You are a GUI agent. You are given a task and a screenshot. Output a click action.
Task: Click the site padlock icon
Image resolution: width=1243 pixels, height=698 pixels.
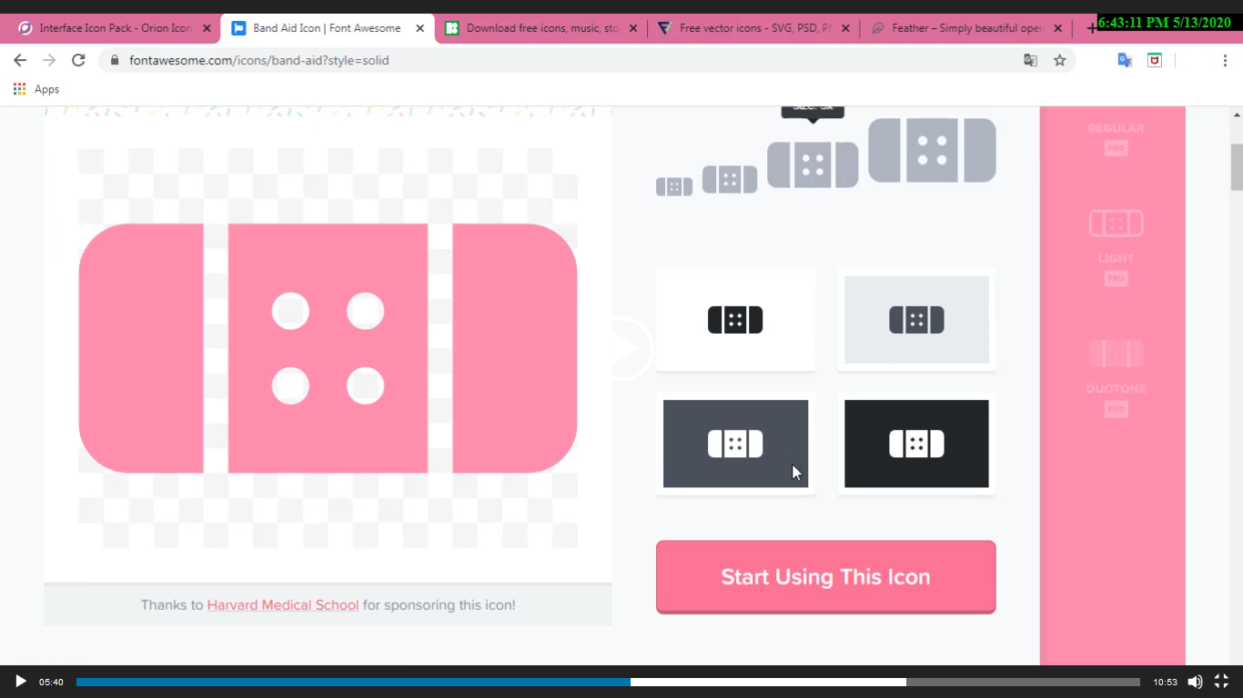115,60
